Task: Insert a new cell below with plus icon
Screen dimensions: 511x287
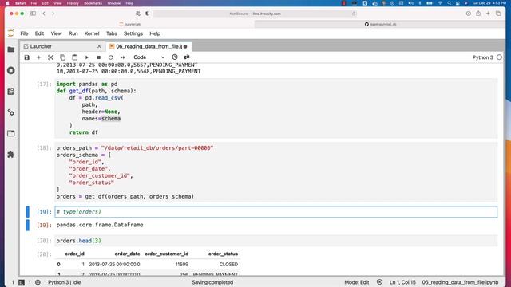Action: (38, 57)
